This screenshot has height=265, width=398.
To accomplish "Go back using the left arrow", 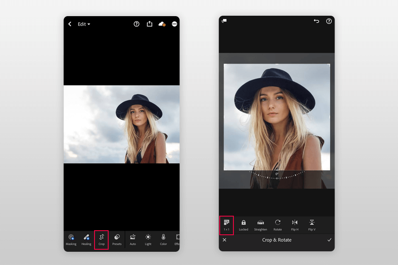I will 70,24.
